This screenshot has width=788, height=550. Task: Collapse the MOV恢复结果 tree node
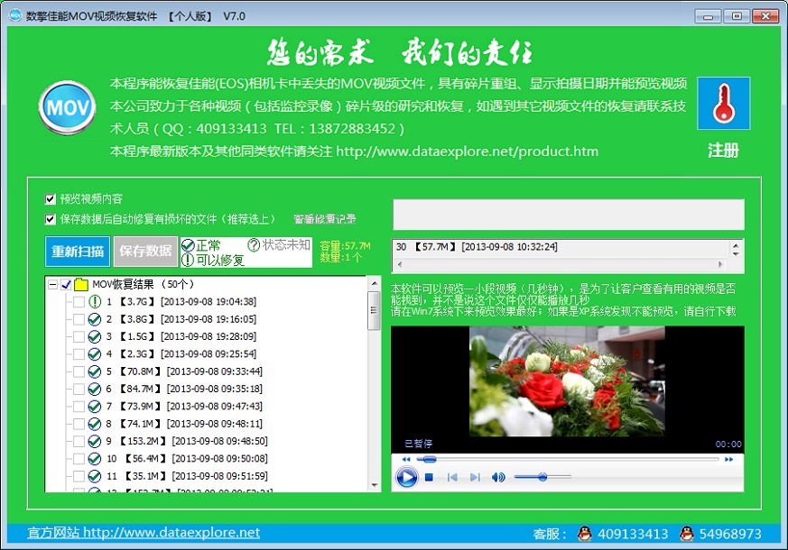click(x=53, y=285)
